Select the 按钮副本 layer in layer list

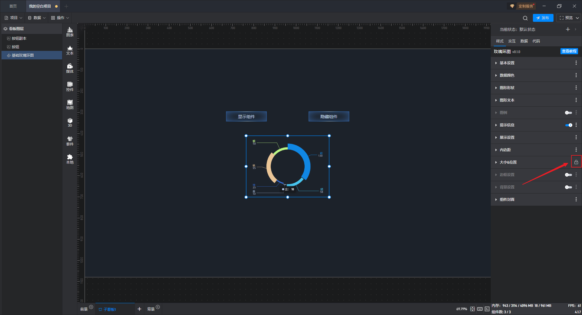tap(19, 38)
